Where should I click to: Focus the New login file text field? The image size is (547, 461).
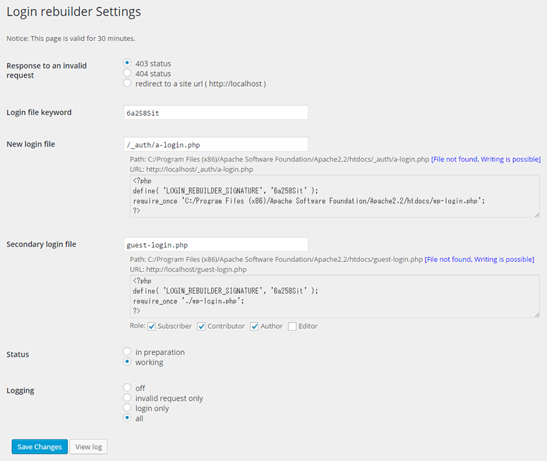pos(215,145)
